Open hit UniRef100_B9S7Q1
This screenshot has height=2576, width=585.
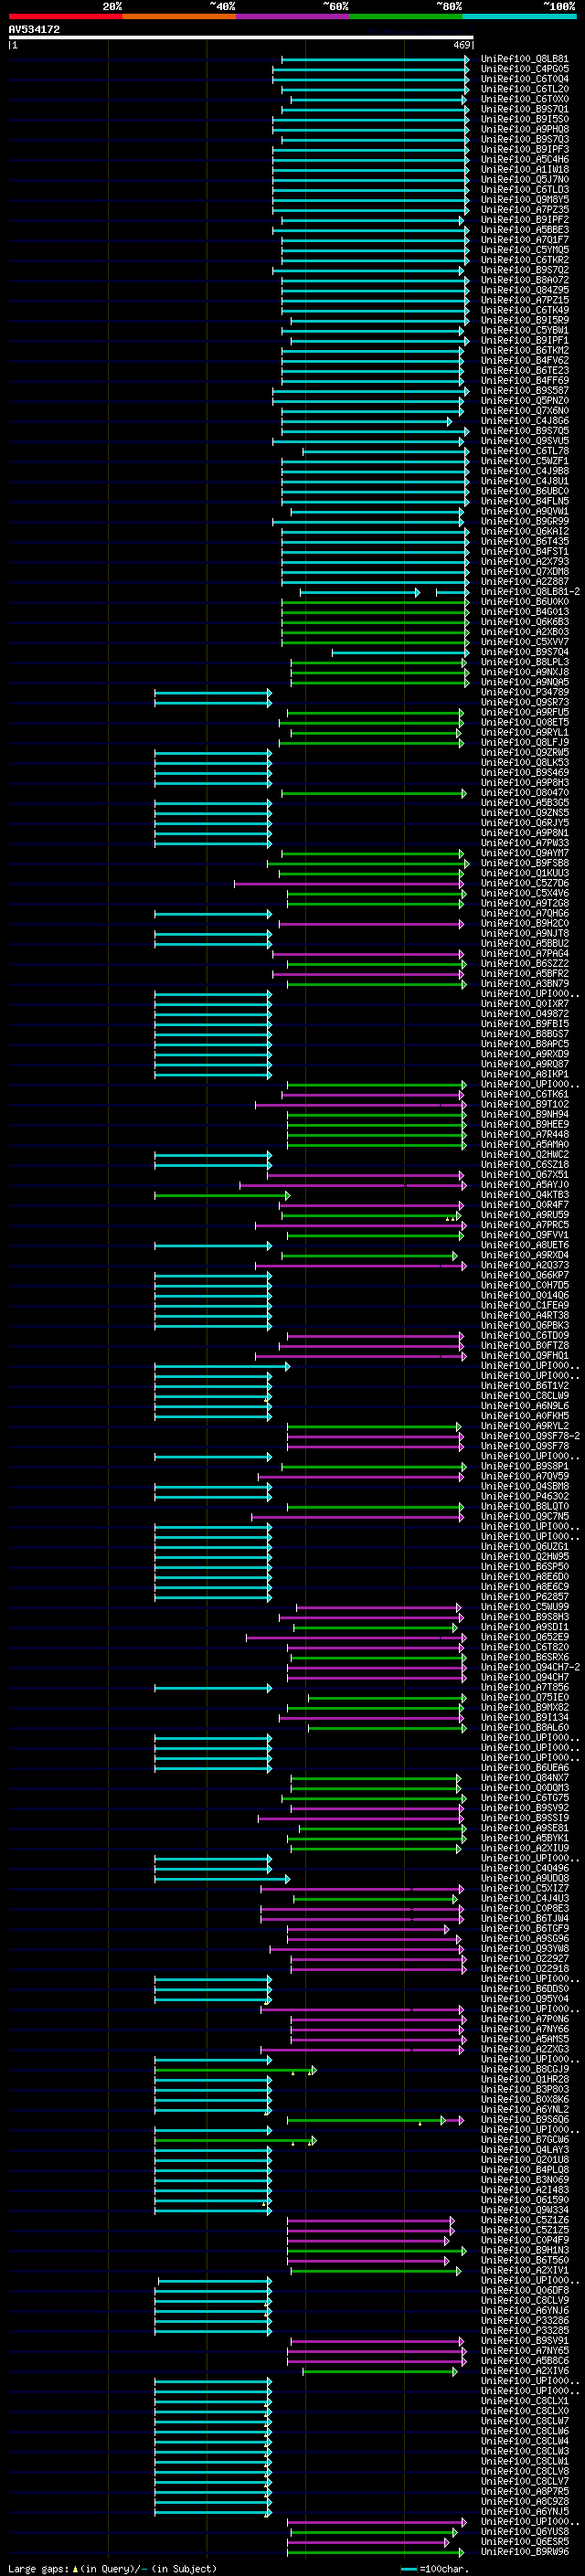click(x=525, y=109)
